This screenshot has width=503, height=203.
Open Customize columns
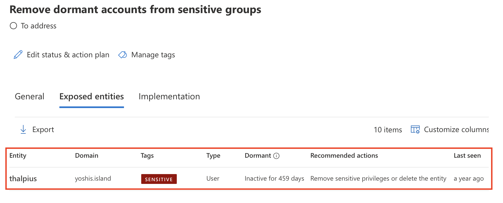point(456,129)
